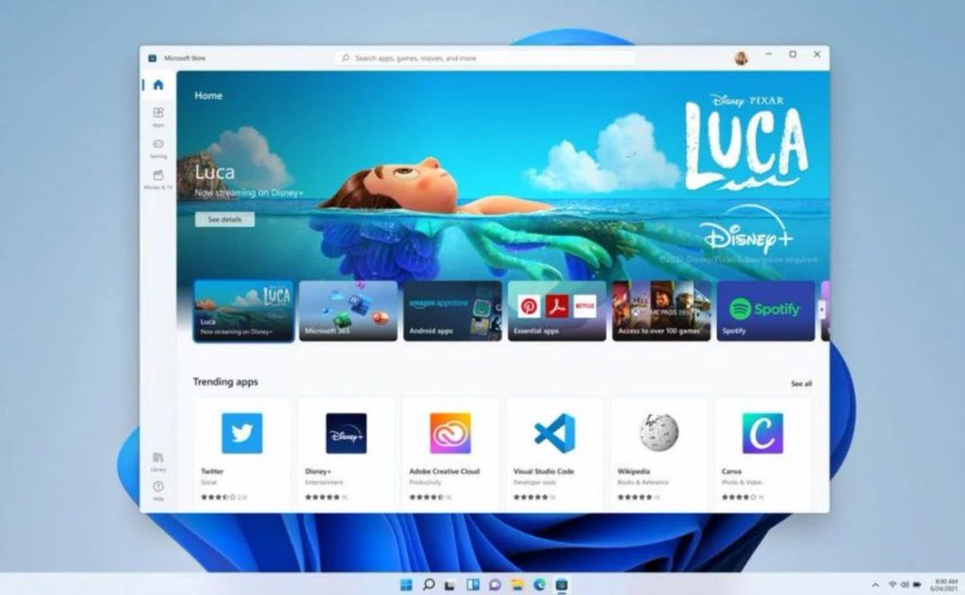Open the Gaming section in sidebar

[x=158, y=148]
